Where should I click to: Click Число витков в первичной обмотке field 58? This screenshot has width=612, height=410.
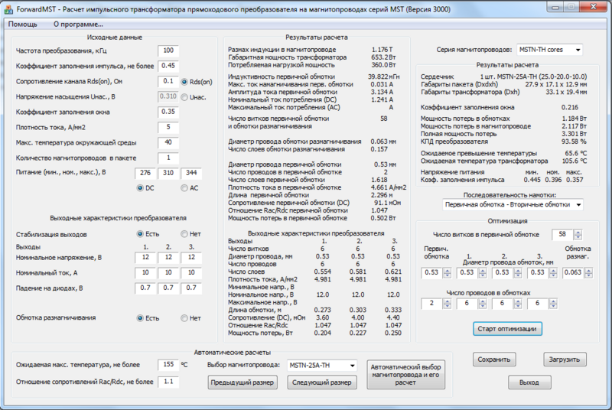click(x=562, y=235)
